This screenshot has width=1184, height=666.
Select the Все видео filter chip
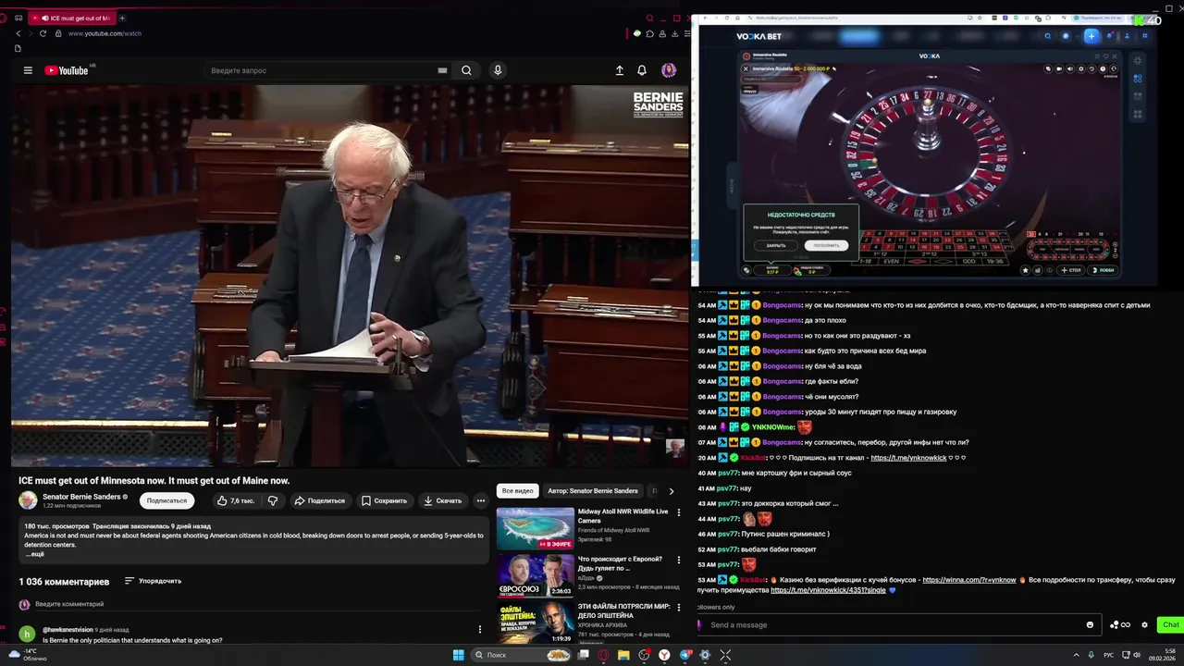517,491
